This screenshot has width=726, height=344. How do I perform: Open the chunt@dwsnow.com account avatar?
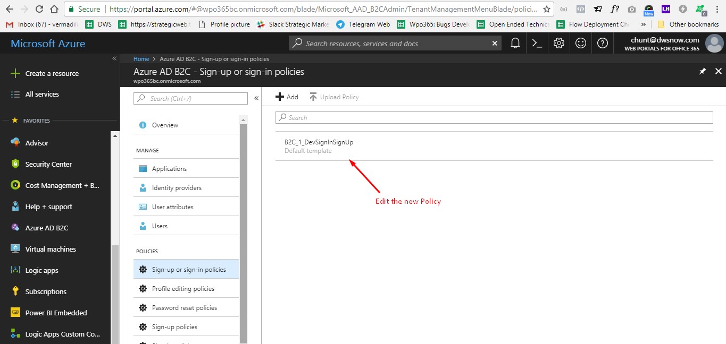click(x=714, y=44)
